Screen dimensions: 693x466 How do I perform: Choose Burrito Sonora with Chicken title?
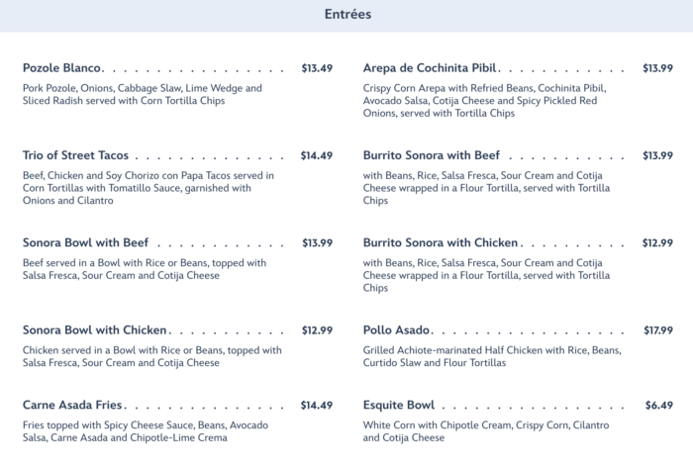(441, 242)
